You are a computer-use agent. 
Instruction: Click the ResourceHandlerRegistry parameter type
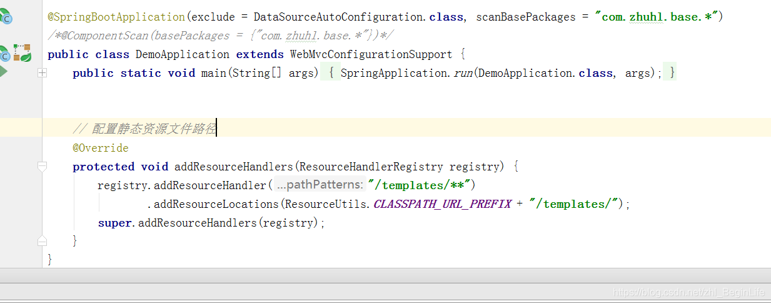click(x=371, y=167)
